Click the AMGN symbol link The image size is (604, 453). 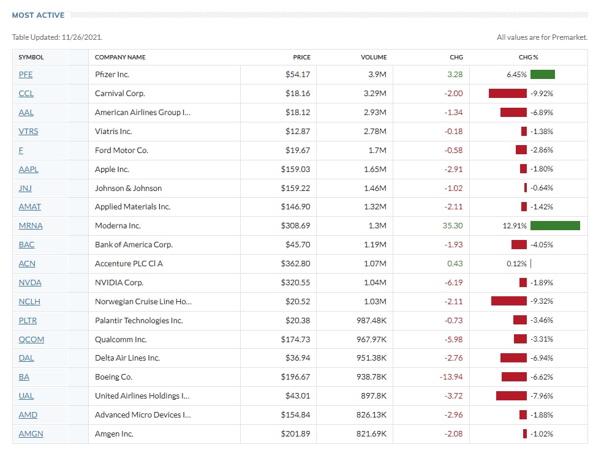(31, 434)
